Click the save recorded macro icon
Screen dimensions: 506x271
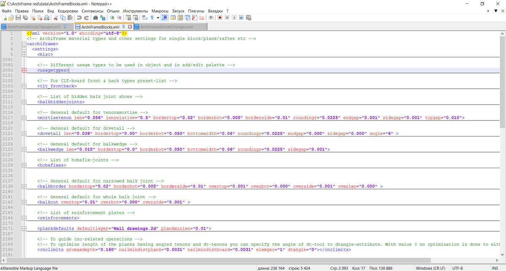click(x=248, y=18)
